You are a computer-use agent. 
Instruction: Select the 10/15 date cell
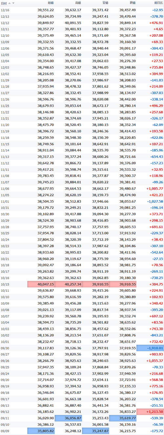tap(5, 284)
